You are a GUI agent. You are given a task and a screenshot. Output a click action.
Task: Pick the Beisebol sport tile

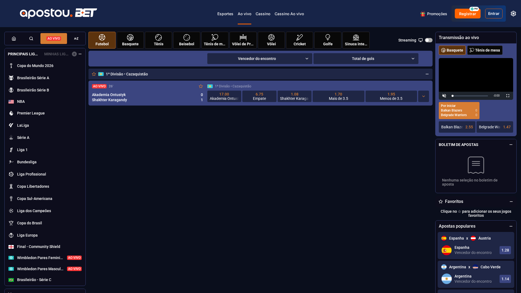[187, 40]
